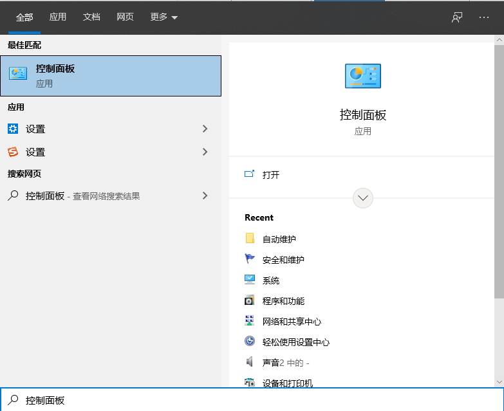504x411 pixels.
Task: Click the 网络和共享中心 icon
Action: pos(250,321)
